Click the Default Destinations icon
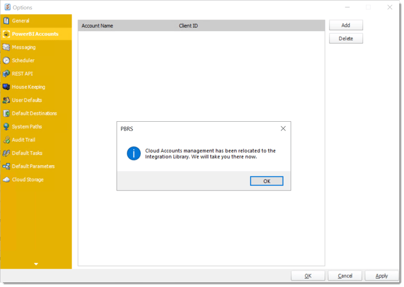This screenshot has height=287, width=404. point(6,114)
